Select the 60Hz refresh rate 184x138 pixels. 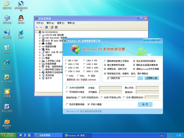point(67,76)
